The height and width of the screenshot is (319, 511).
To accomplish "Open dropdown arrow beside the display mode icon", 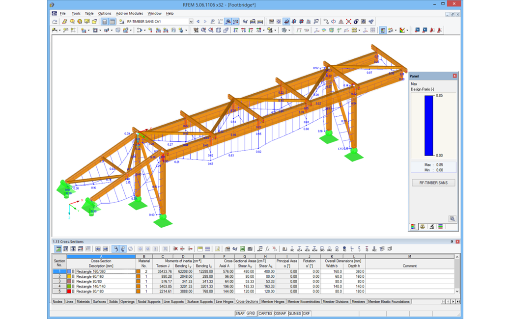I will (x=396, y=31).
